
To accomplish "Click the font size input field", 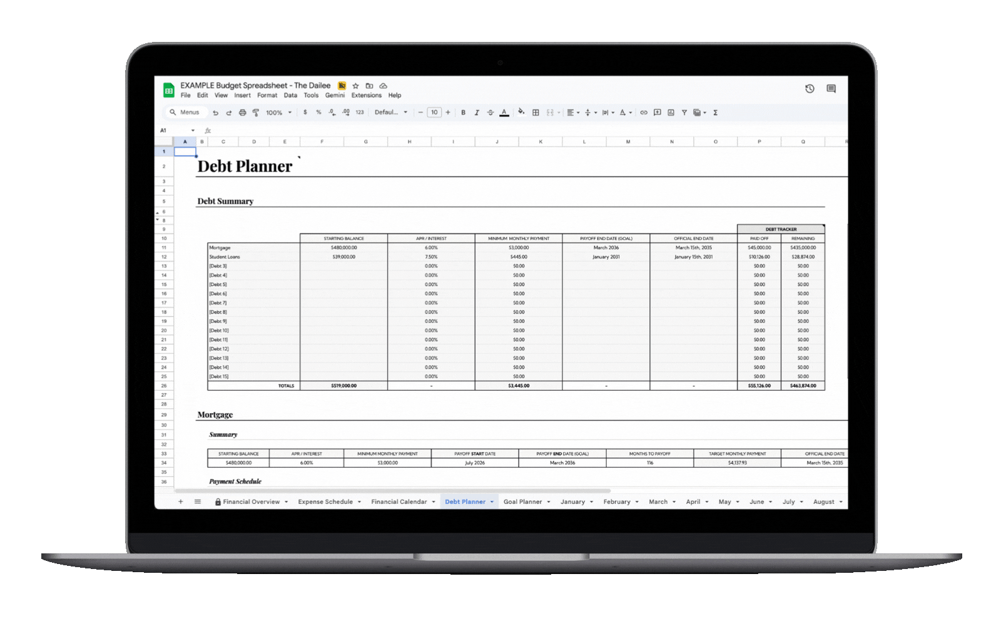I will [x=434, y=113].
